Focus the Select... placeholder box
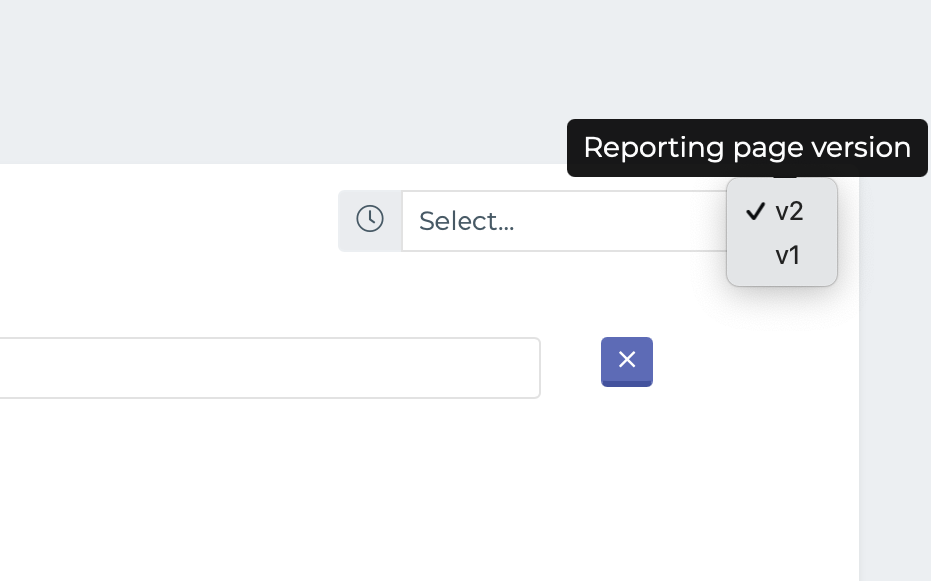931x581 pixels. (x=564, y=221)
